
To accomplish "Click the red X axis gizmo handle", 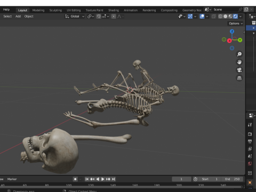I will coord(229,41).
